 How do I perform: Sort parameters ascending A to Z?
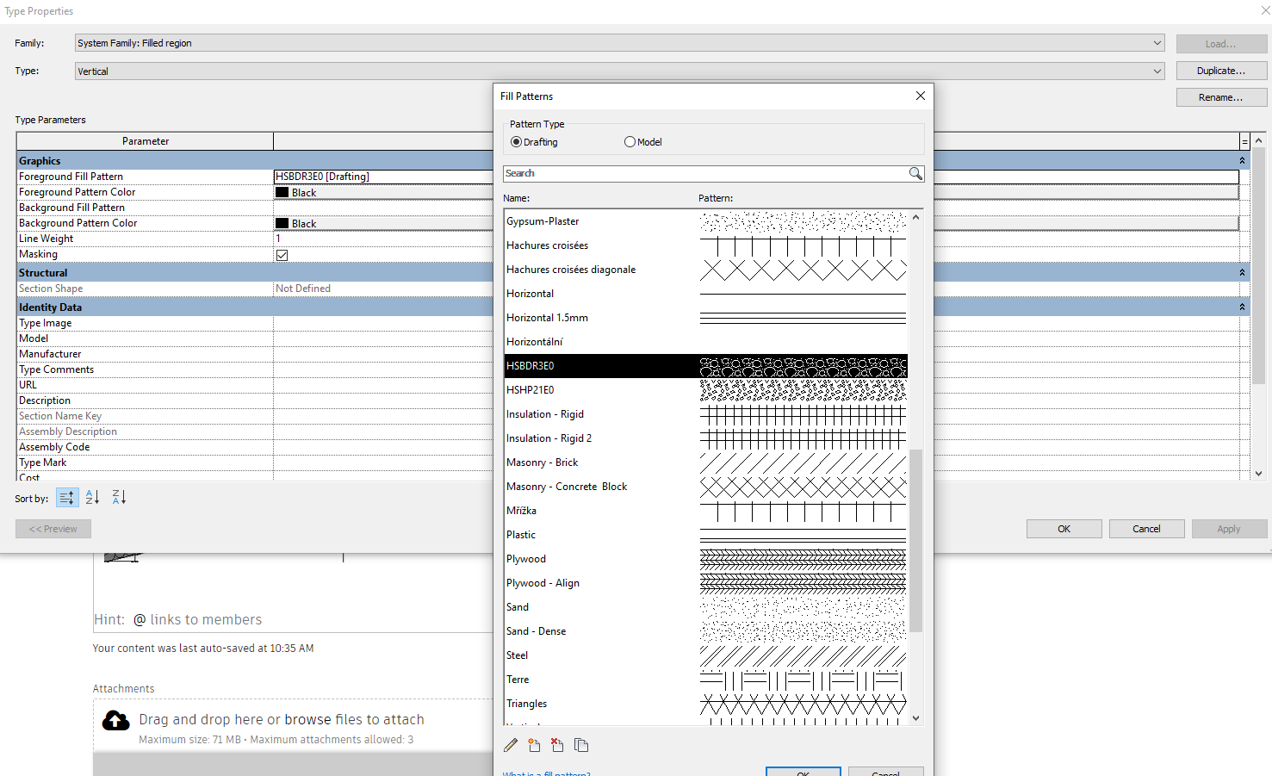[91, 497]
